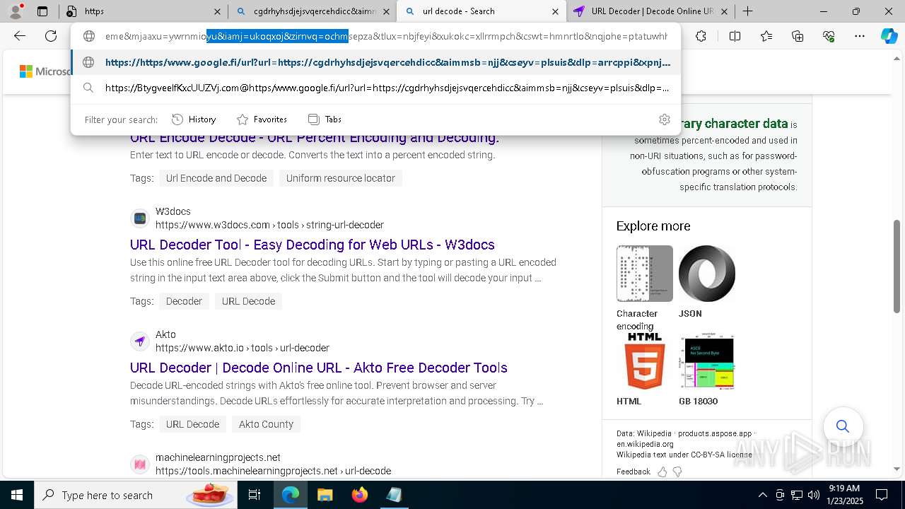Reload the page with the refresh icon
The width and height of the screenshot is (905, 509).
tap(51, 36)
